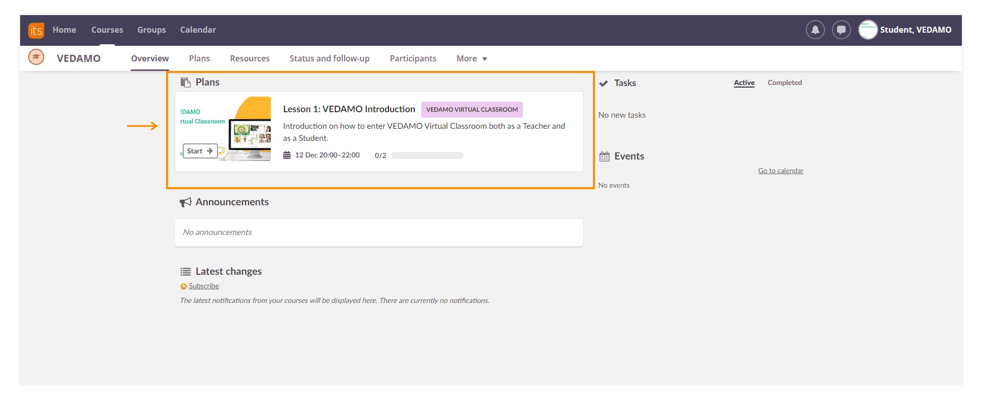Screen dimensions: 982x399
Task: Click the Latest changes heading
Action: coord(229,271)
